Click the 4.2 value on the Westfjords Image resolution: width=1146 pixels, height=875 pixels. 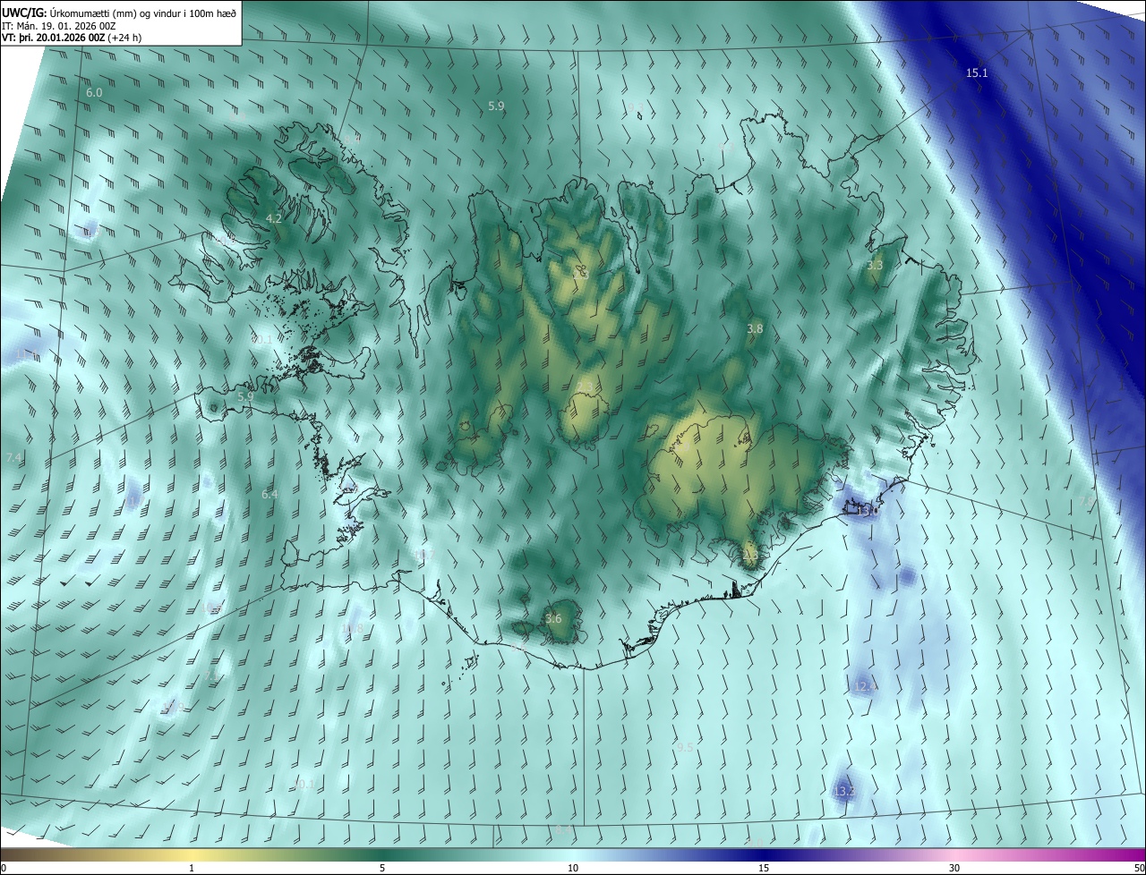[x=274, y=218]
